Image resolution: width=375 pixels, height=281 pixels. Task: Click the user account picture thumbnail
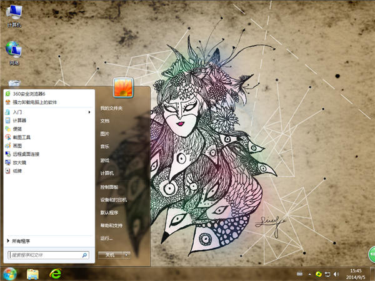tap(121, 87)
